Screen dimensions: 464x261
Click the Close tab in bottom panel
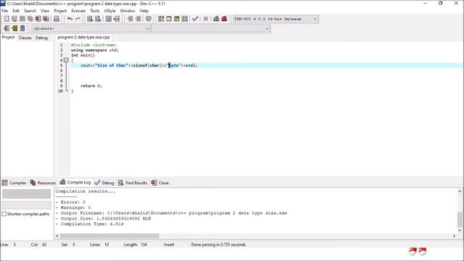coord(160,183)
